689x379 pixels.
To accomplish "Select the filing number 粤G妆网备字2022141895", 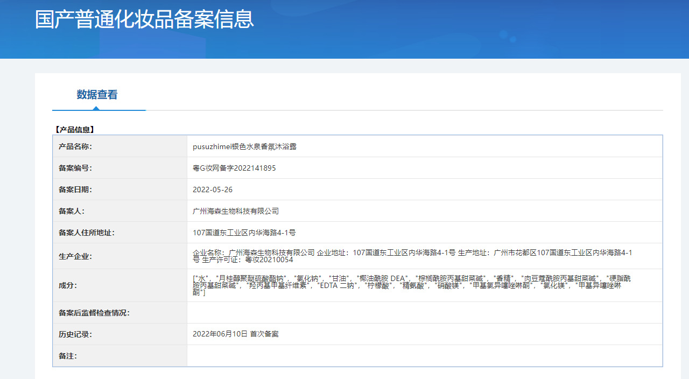I will coord(234,168).
